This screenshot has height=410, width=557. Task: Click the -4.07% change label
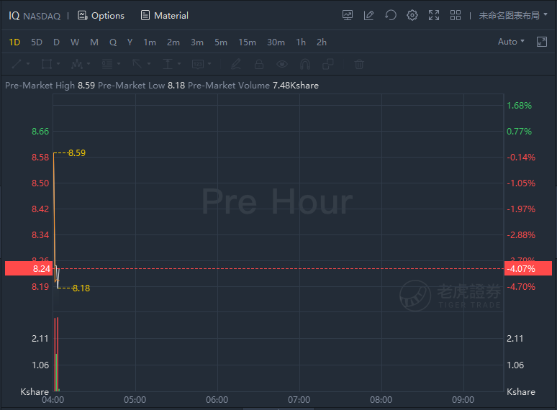point(528,268)
